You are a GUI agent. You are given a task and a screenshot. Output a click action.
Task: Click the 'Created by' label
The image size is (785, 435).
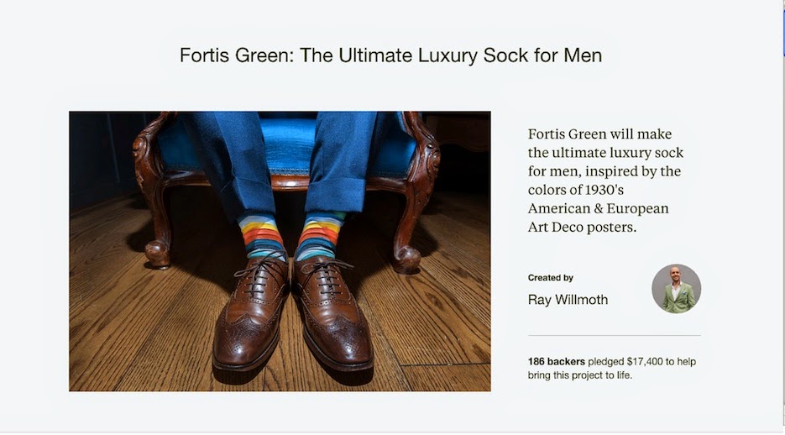pyautogui.click(x=550, y=278)
